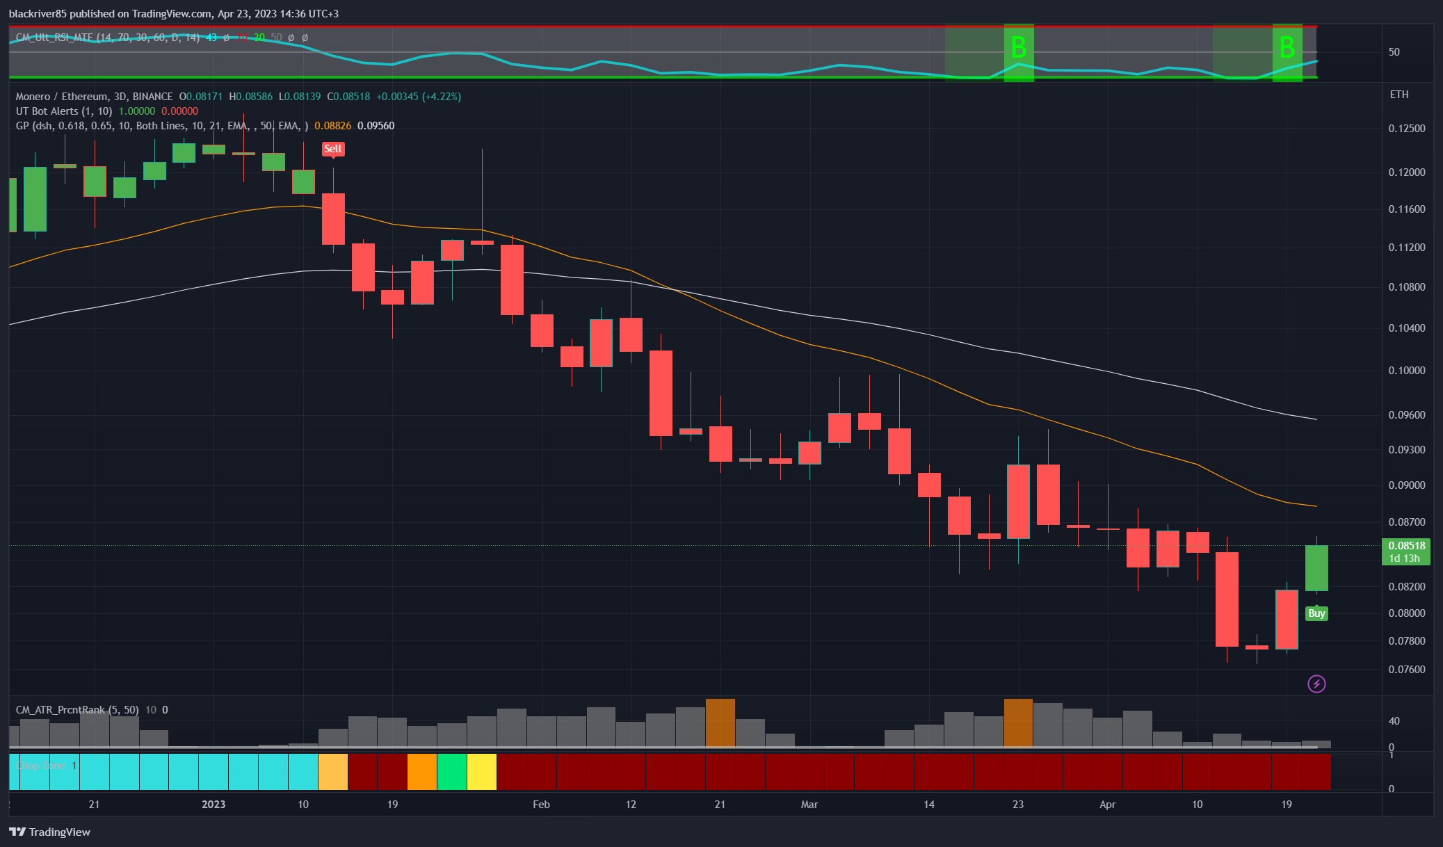The height and width of the screenshot is (847, 1443).
Task: Click the 0.12500 price axis label
Action: click(1406, 129)
